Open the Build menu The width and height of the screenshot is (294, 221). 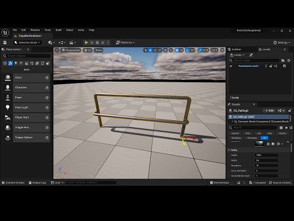pyautogui.click(x=59, y=30)
